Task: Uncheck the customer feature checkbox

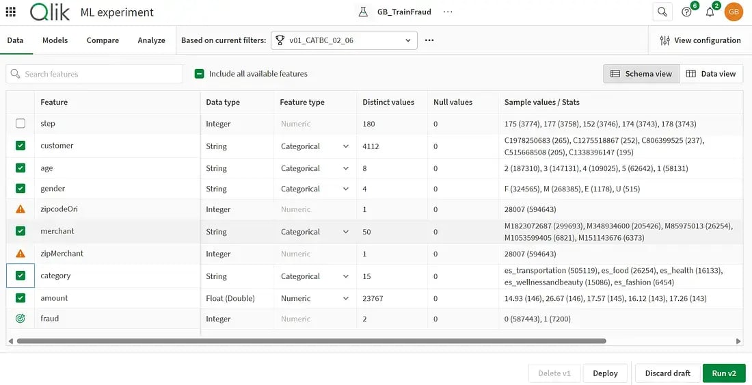Action: pyautogui.click(x=21, y=146)
